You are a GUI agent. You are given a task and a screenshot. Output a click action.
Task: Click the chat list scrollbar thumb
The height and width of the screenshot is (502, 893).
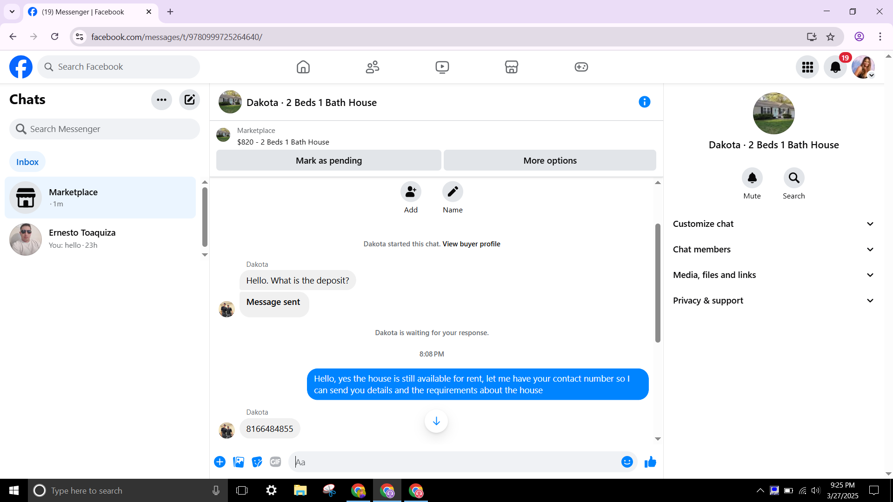point(205,216)
